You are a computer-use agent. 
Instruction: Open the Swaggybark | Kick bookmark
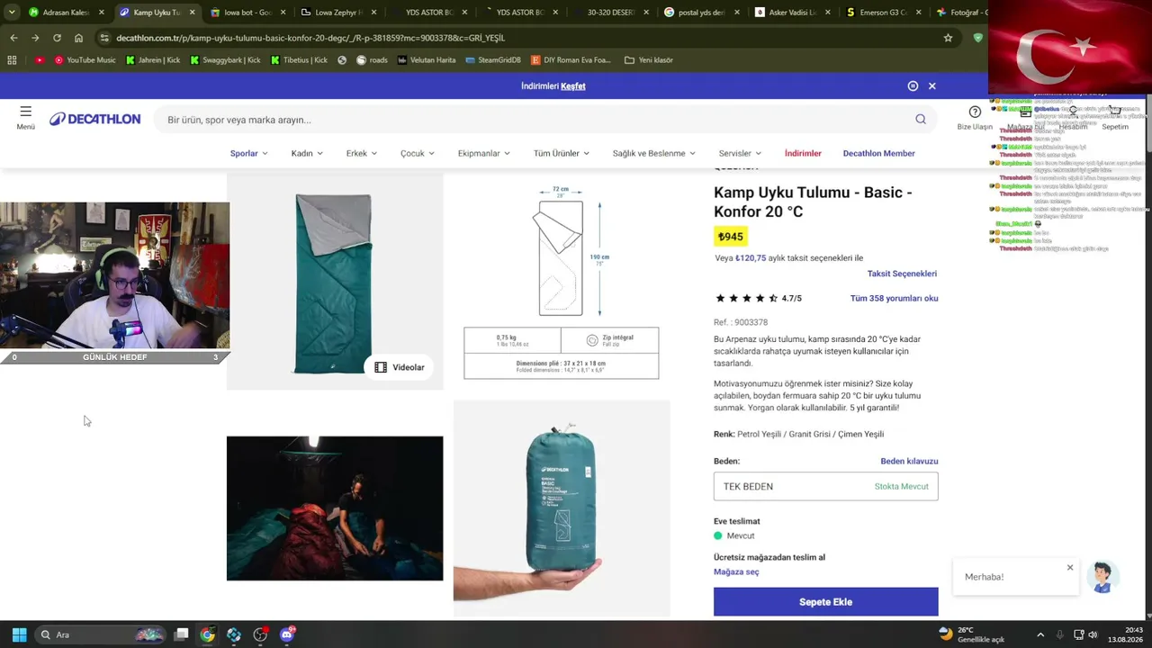[225, 60]
